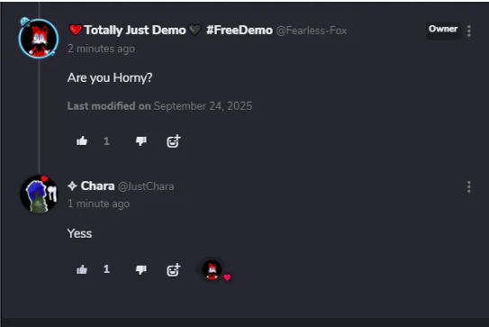This screenshot has height=327, width=489.
Task: Open options menu for Fearless-Fox's comment
Action: tap(468, 32)
